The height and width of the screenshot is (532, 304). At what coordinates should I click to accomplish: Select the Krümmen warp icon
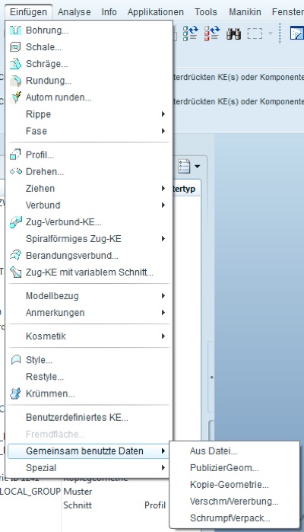16,393
